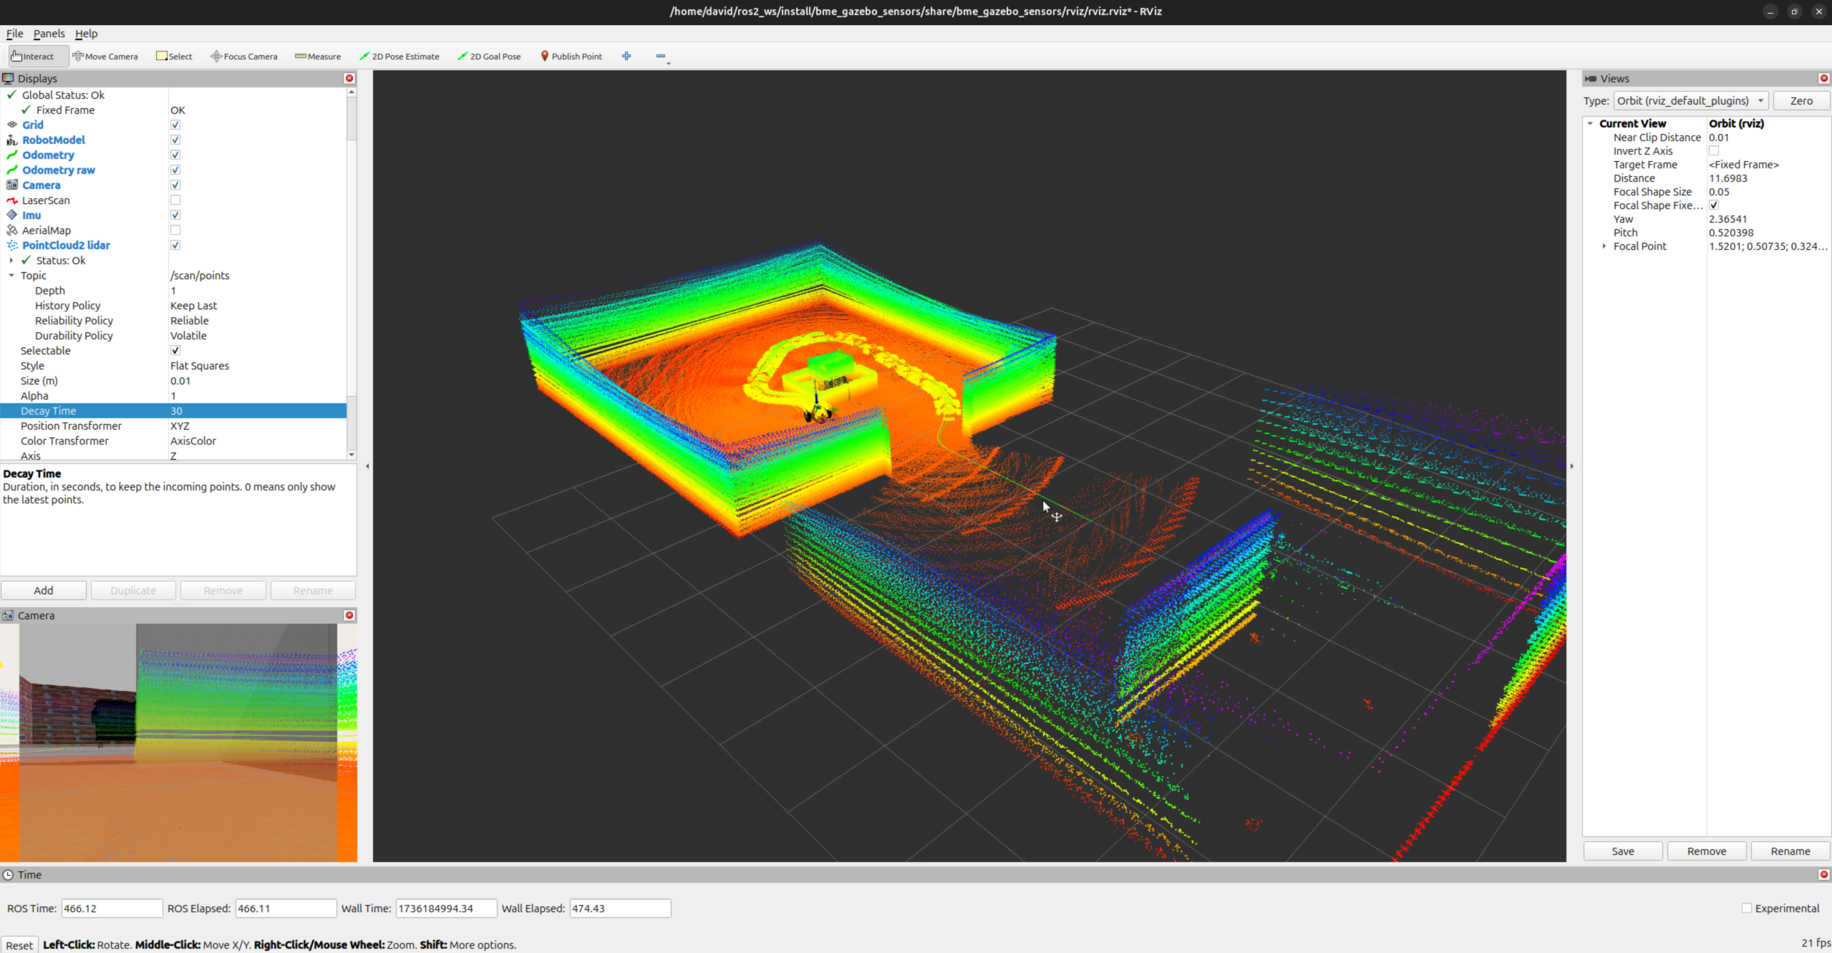Toggle Focal Shape Fixed Size checkbox
The image size is (1832, 953).
click(1714, 205)
